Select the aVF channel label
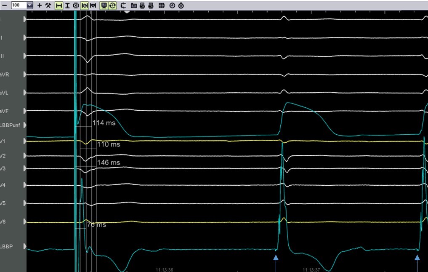 (4, 111)
